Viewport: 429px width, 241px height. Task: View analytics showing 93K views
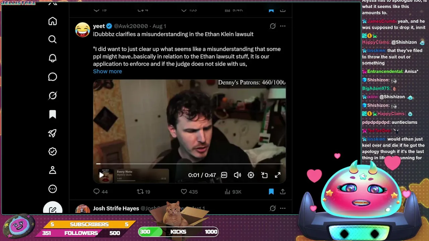pos(233,192)
